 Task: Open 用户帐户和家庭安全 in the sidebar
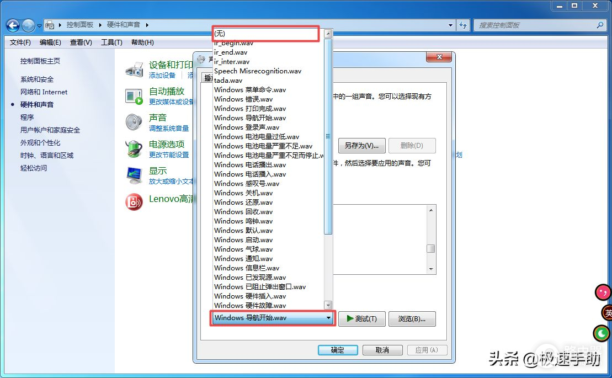50,130
